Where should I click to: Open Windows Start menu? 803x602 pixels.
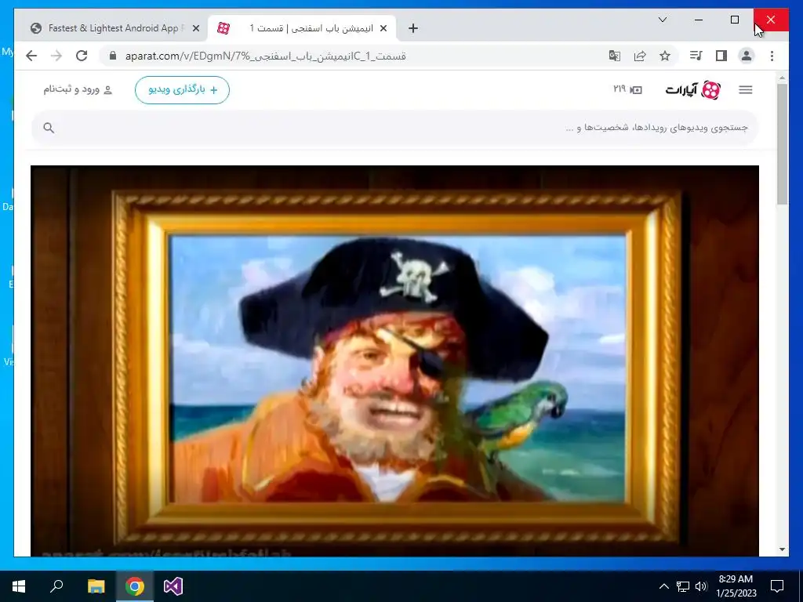[19, 586]
